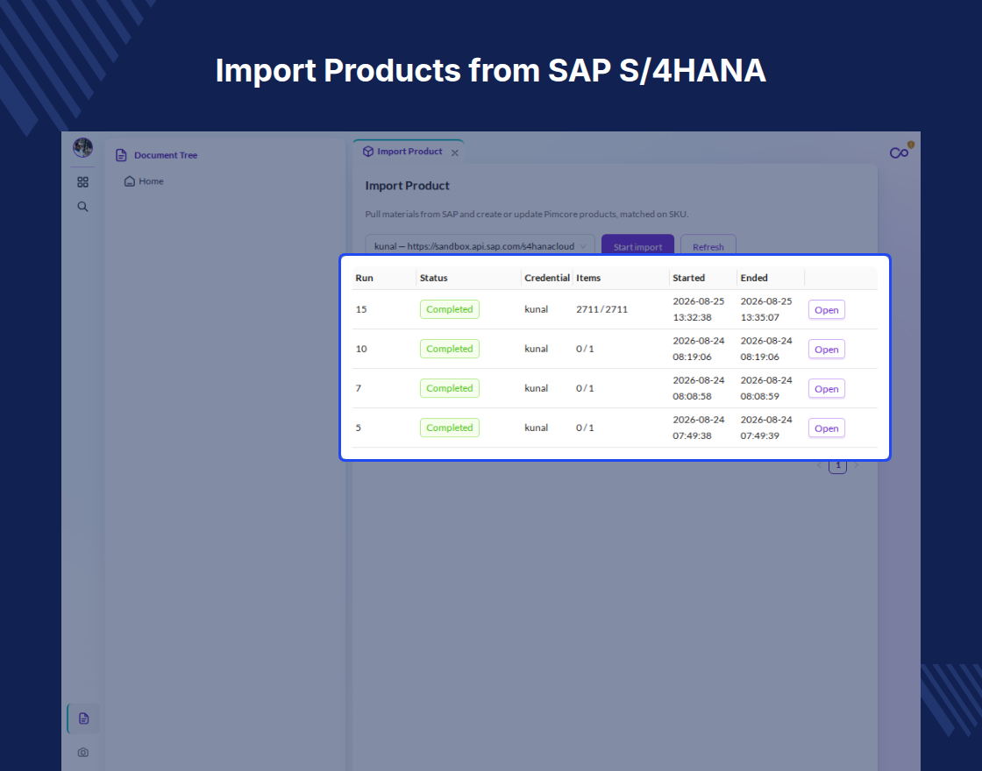Go to pagination page 1
The width and height of the screenshot is (982, 771).
pyautogui.click(x=838, y=465)
